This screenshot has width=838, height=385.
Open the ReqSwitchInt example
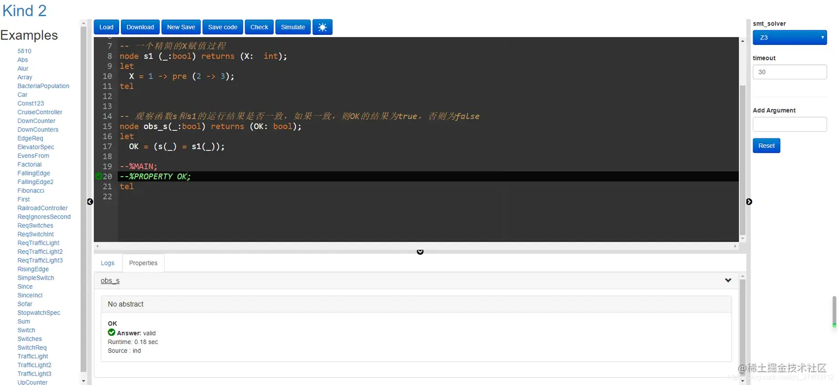(35, 234)
